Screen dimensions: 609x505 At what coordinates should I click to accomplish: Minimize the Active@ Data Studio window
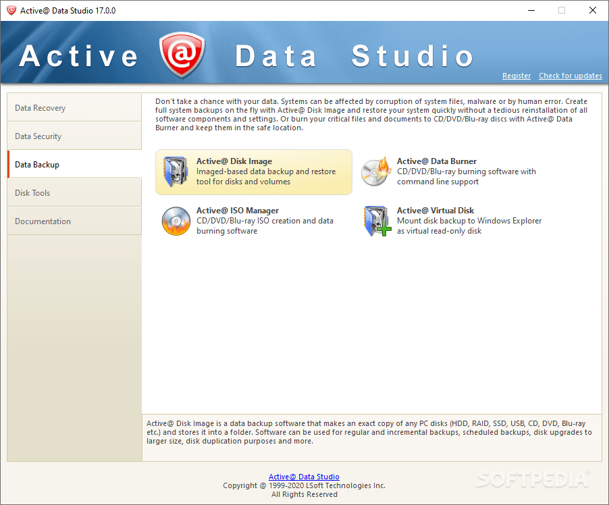[x=531, y=11]
